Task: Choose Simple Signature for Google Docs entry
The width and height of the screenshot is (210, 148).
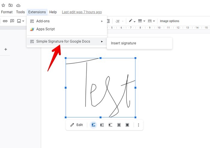Action: click(x=67, y=42)
